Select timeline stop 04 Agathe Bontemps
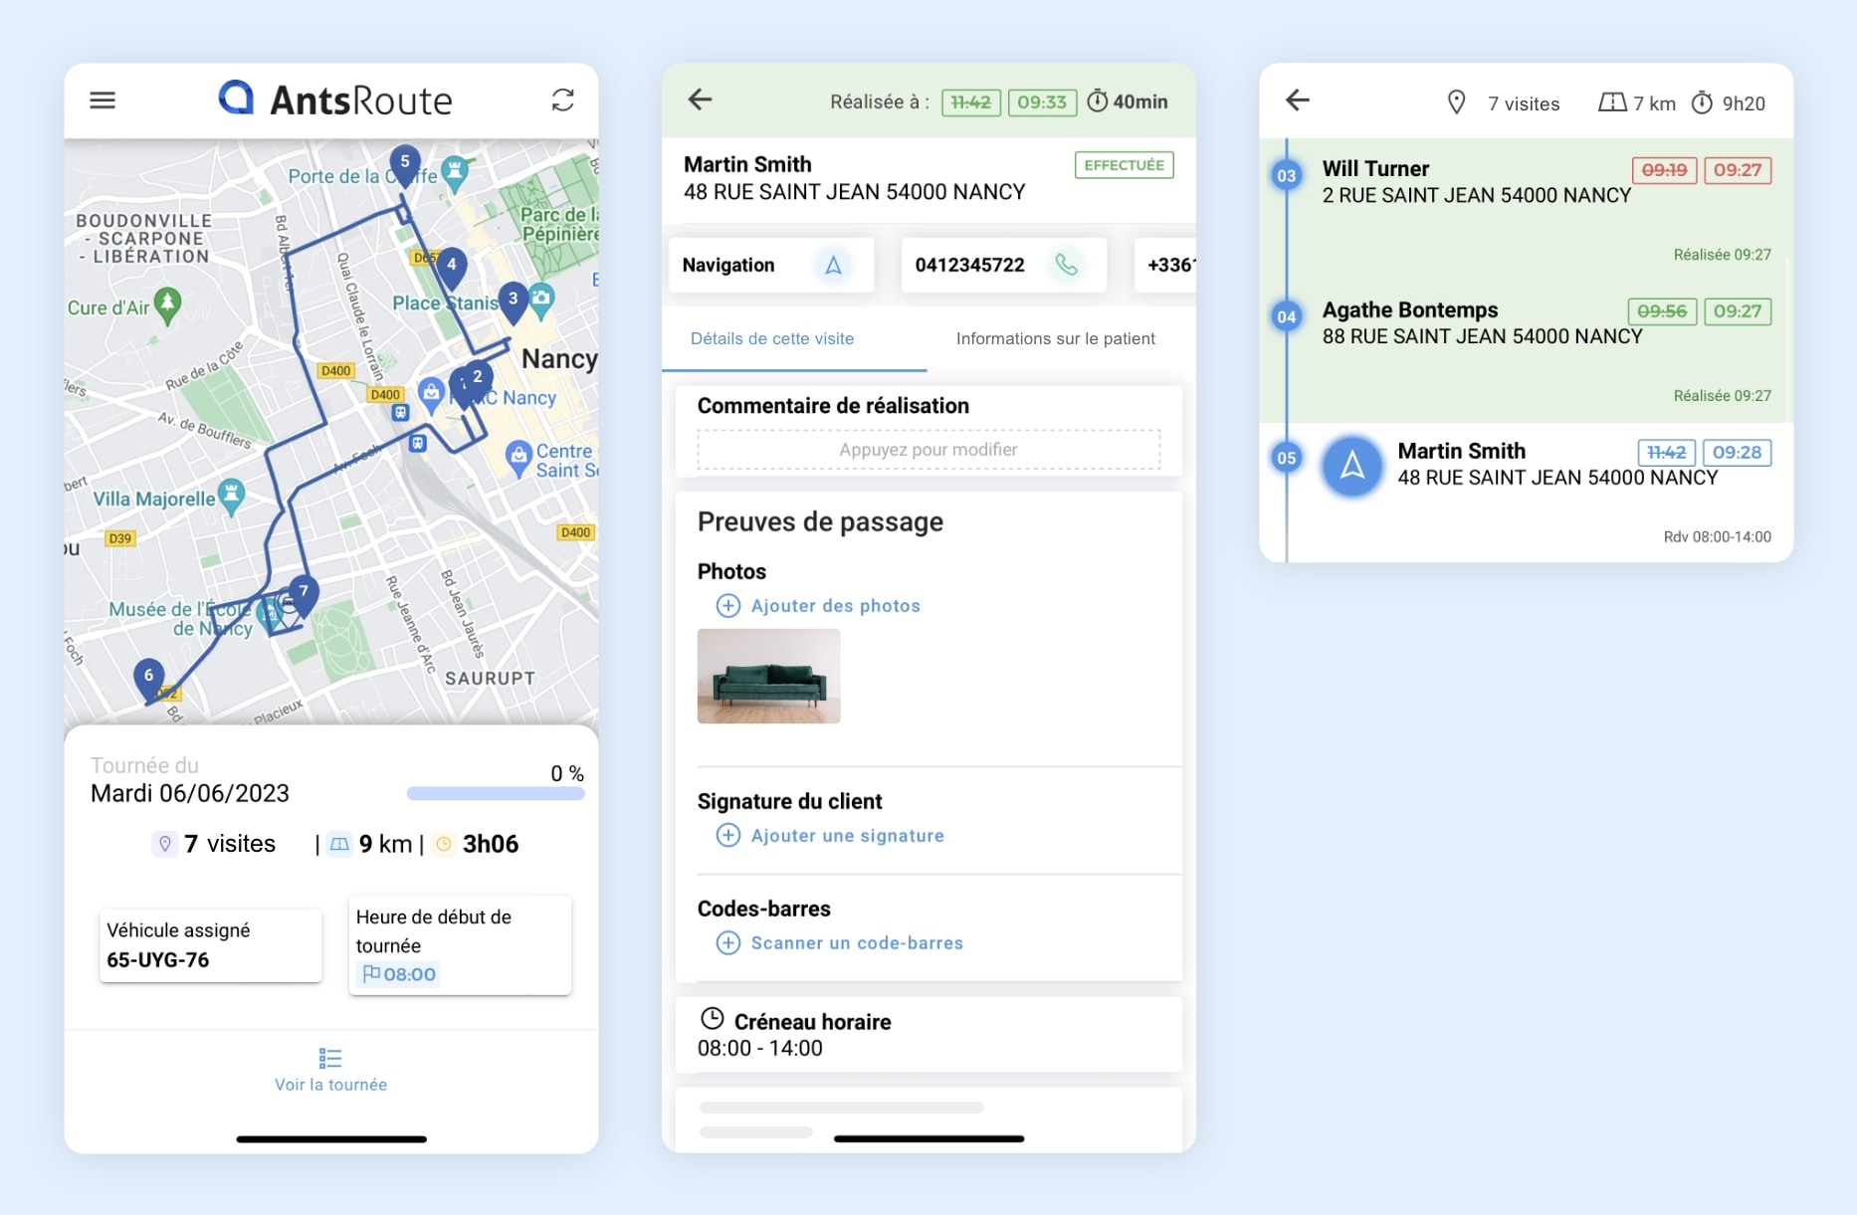 [1287, 317]
